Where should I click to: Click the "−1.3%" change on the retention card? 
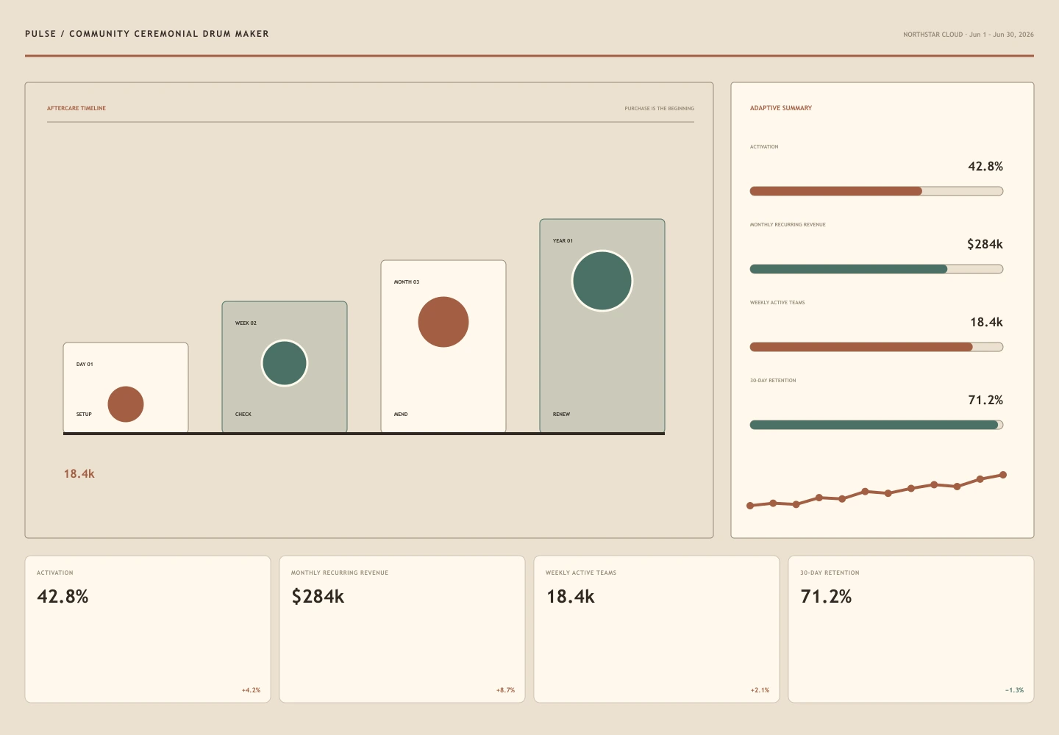pyautogui.click(x=1014, y=691)
